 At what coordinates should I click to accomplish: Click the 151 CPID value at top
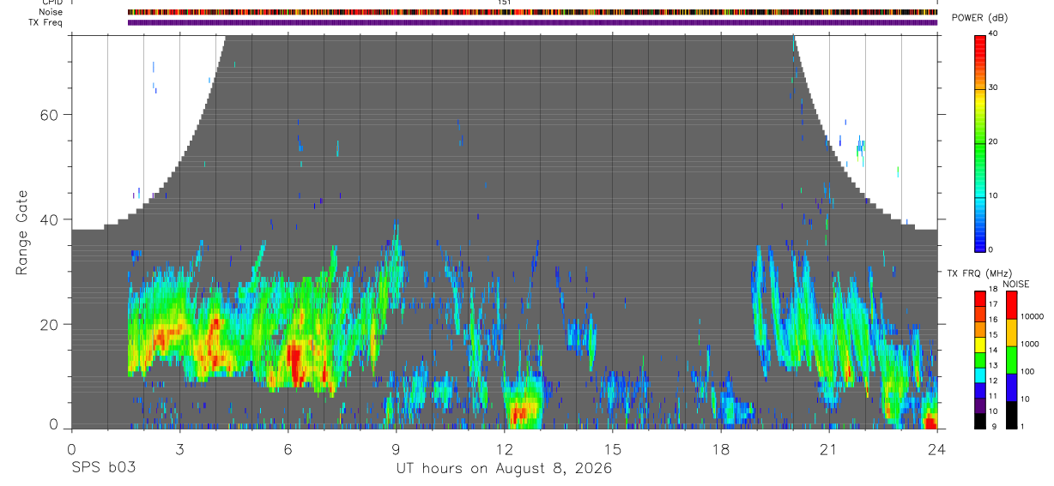coord(505,3)
